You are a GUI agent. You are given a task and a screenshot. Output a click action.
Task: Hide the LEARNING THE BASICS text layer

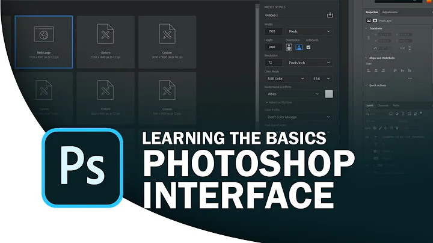click(367, 137)
